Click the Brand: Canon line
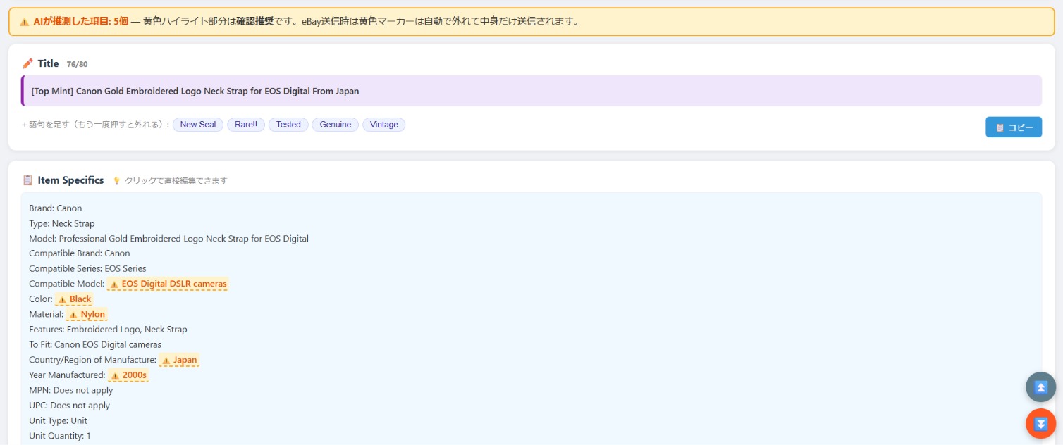Screen dimensions: 1063x445 (x=56, y=208)
